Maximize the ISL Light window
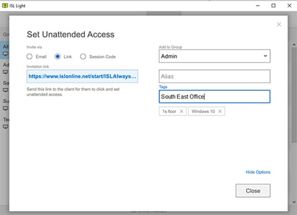The width and height of the screenshot is (297, 215). (x=273, y=5)
